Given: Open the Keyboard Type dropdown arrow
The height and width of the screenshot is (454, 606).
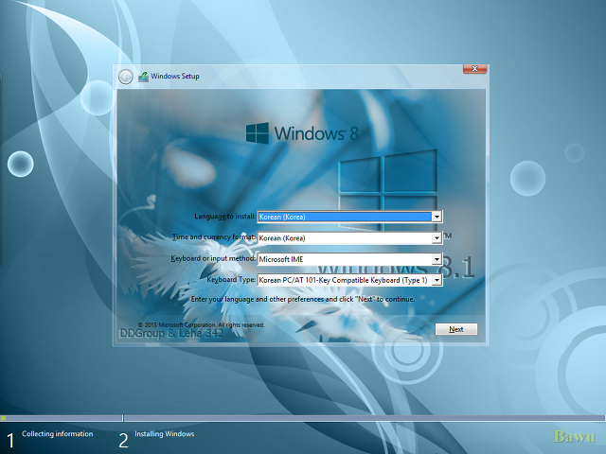Looking at the screenshot, I should pos(437,280).
